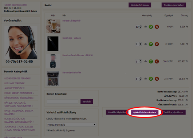Delete Bartender Barkoffer from cart
Image resolution: width=193 pixels, height=138 pixels.
click(157, 78)
